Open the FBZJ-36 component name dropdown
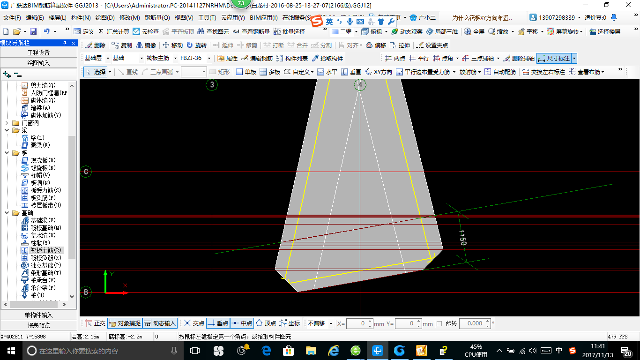 (209, 59)
